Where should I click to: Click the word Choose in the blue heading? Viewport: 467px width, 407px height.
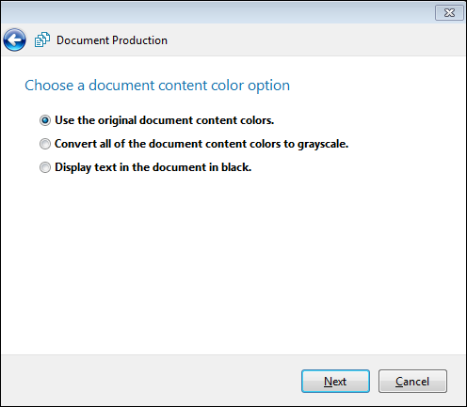49,86
